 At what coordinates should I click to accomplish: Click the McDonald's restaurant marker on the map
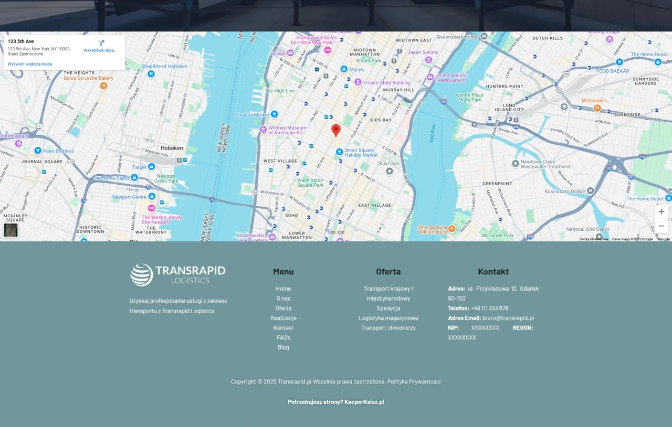(x=597, y=108)
